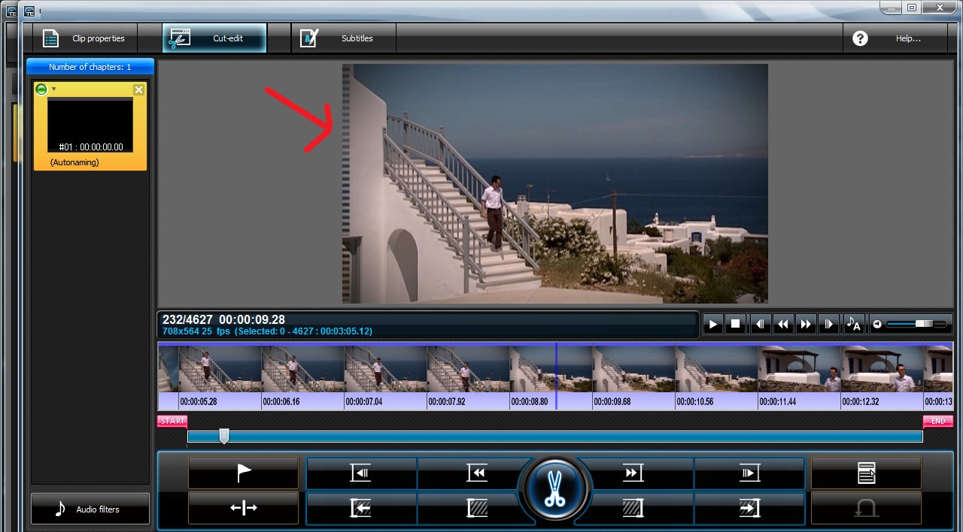
Task: Click the (Autonaming) chapter label
Action: click(74, 162)
